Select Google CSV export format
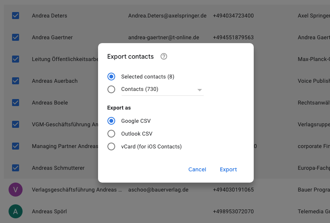This screenshot has width=330, height=223. 111,121
